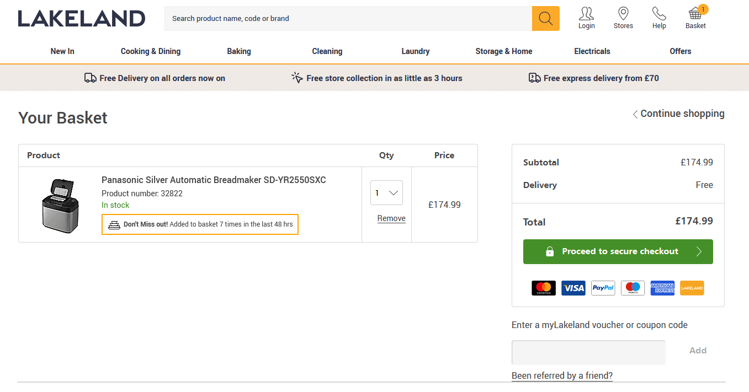Click Free express delivery from £70 text
This screenshot has width=749, height=392.
tap(601, 78)
